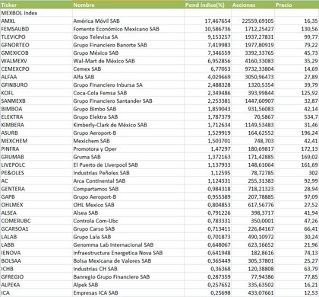
Task: Select the GFREGIO ticker cell
Action: 36,276
